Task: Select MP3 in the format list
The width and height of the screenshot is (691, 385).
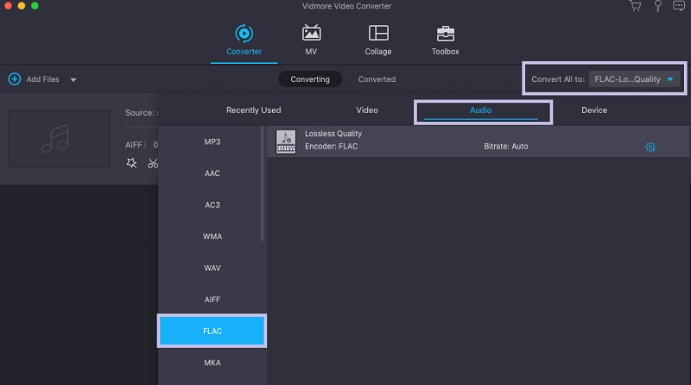Action: pos(212,142)
